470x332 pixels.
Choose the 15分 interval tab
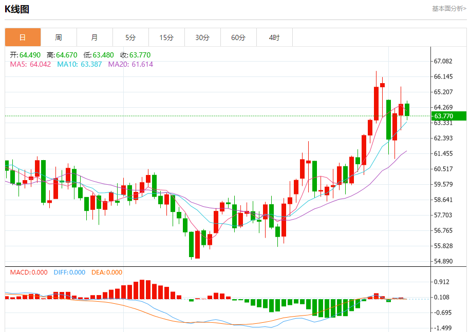click(166, 37)
